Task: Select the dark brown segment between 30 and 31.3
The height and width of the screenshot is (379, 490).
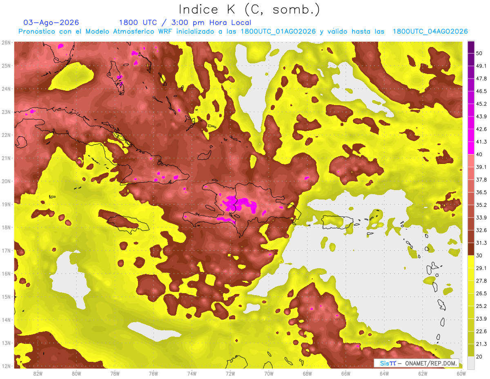Action: point(471,249)
